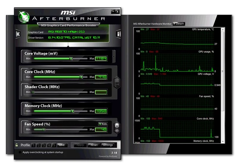Image resolution: width=238 pixels, height=167 pixels.
Task: Click the Core Voltage value field 1184
Action: click(101, 58)
